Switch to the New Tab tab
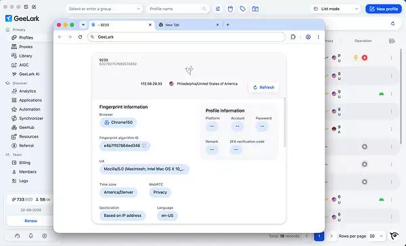The image size is (406, 246). (x=189, y=25)
